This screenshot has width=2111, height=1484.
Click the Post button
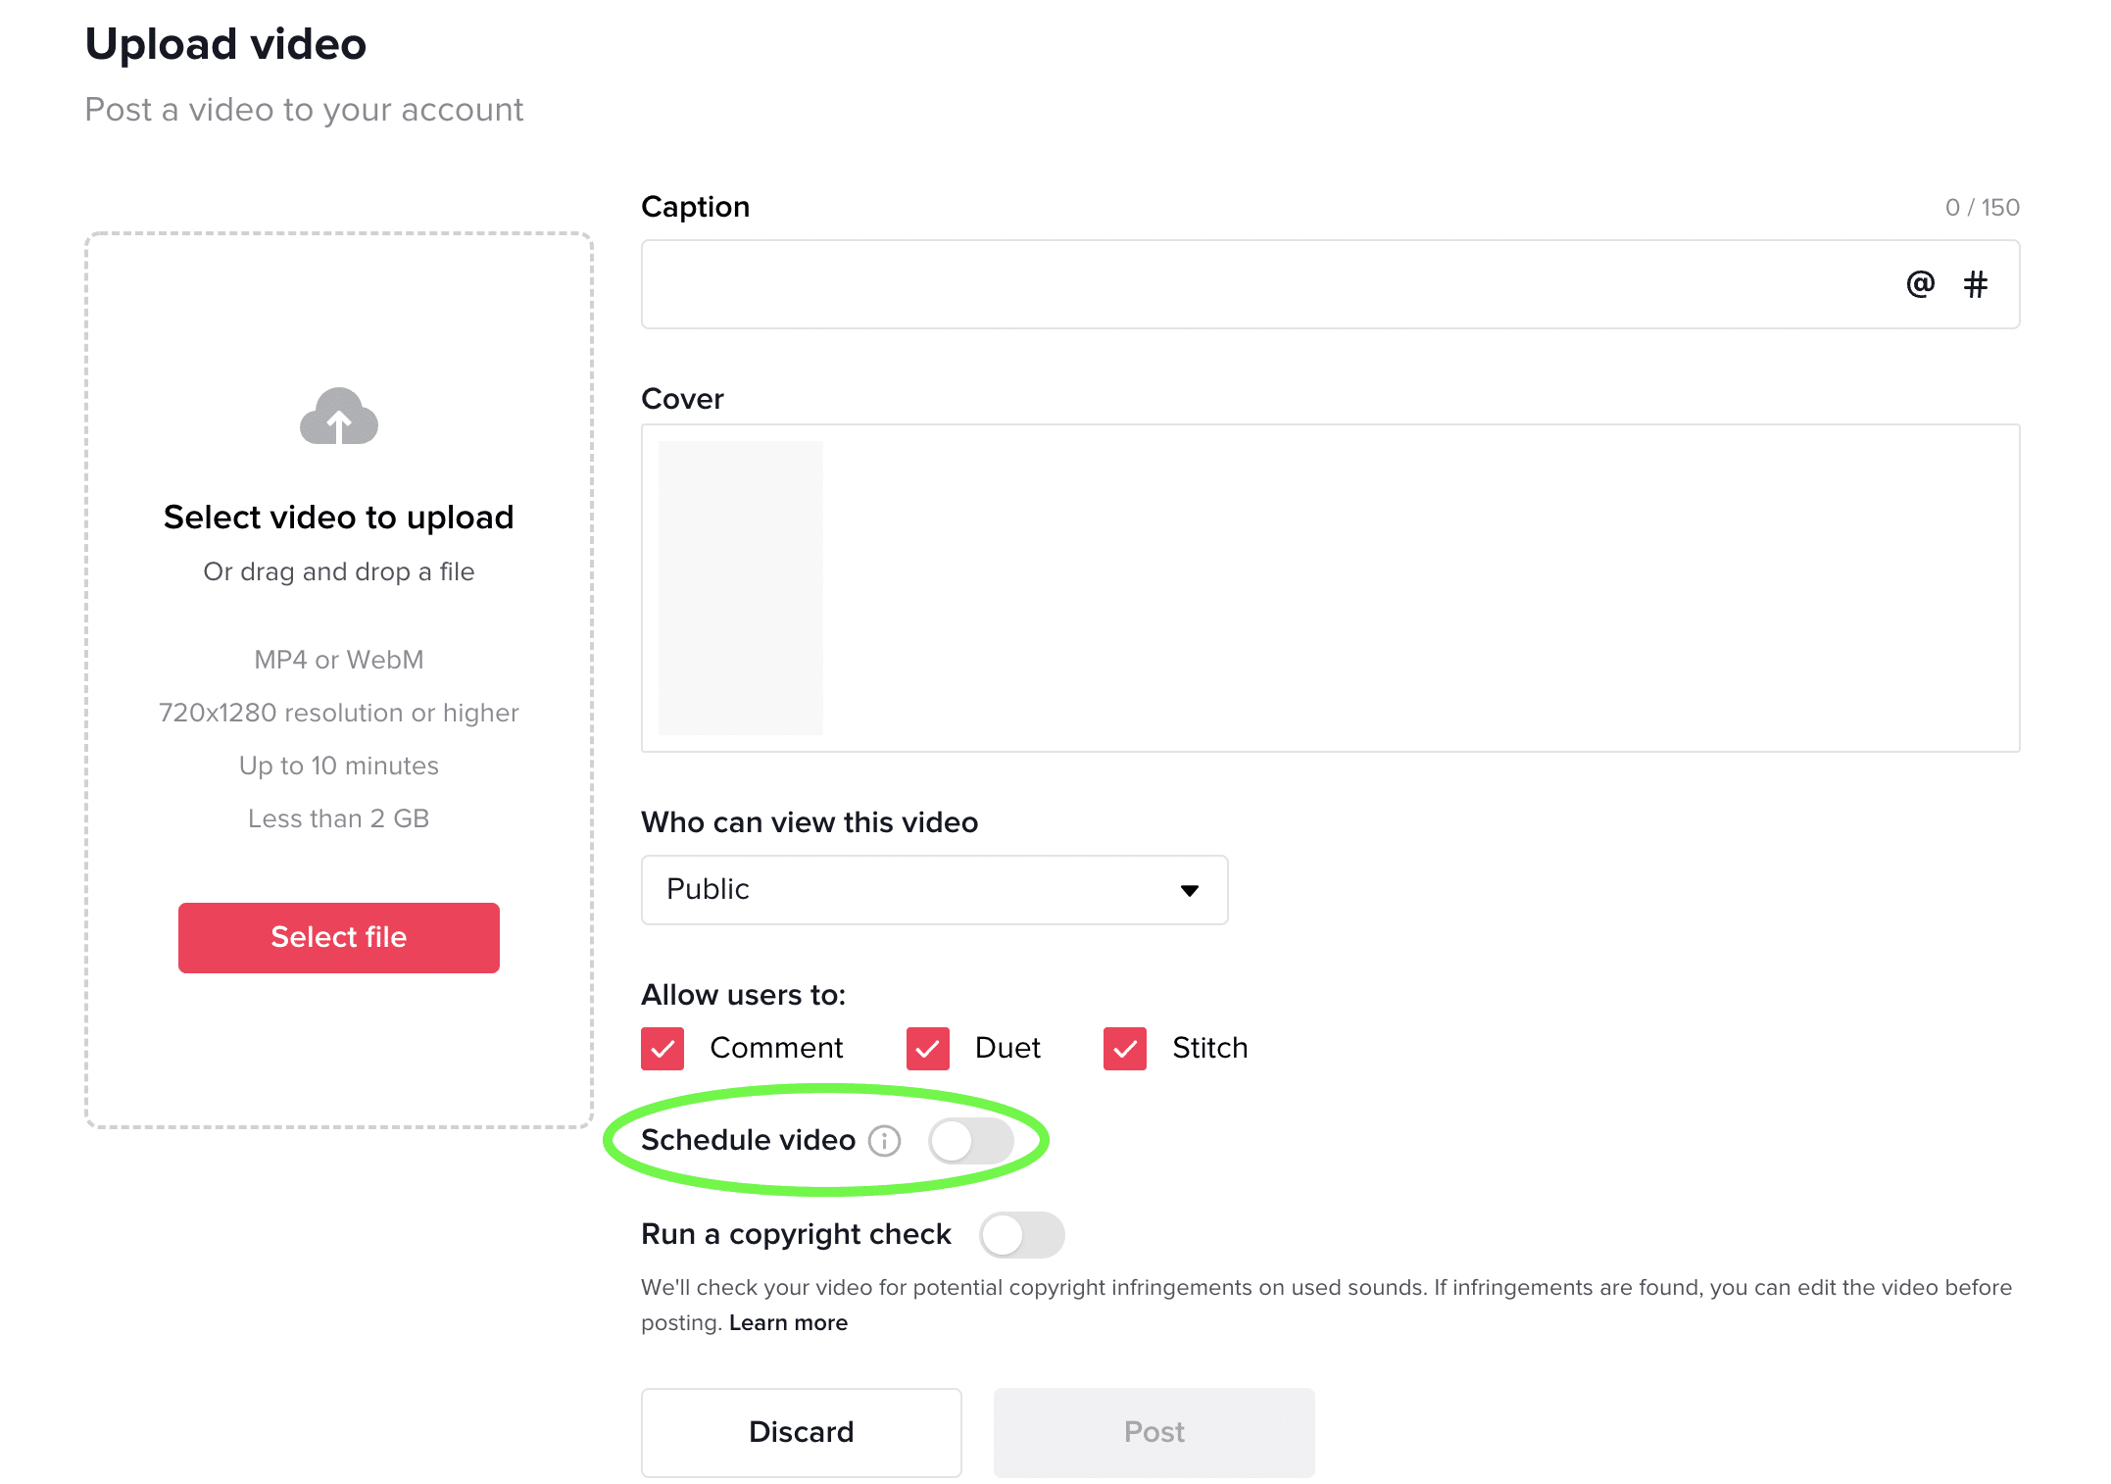(x=1154, y=1432)
